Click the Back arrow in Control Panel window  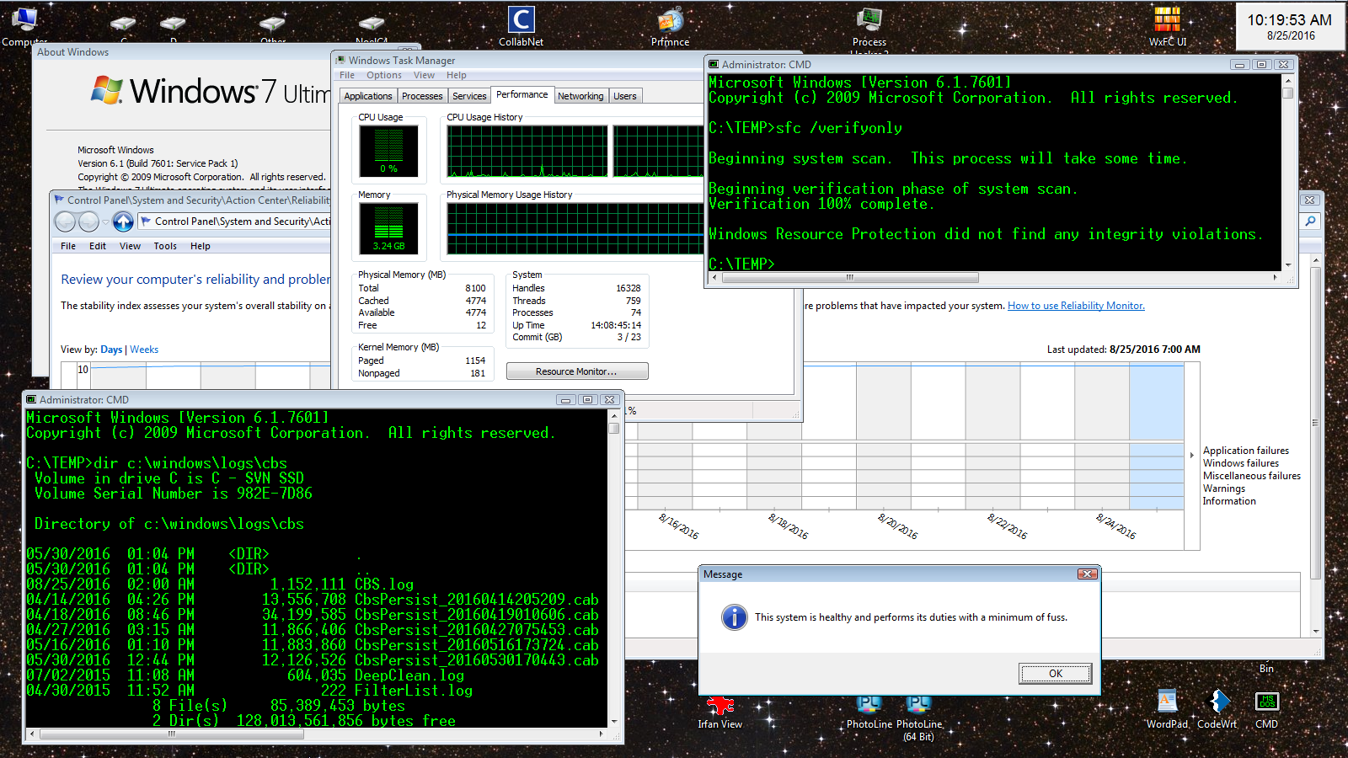(x=65, y=222)
